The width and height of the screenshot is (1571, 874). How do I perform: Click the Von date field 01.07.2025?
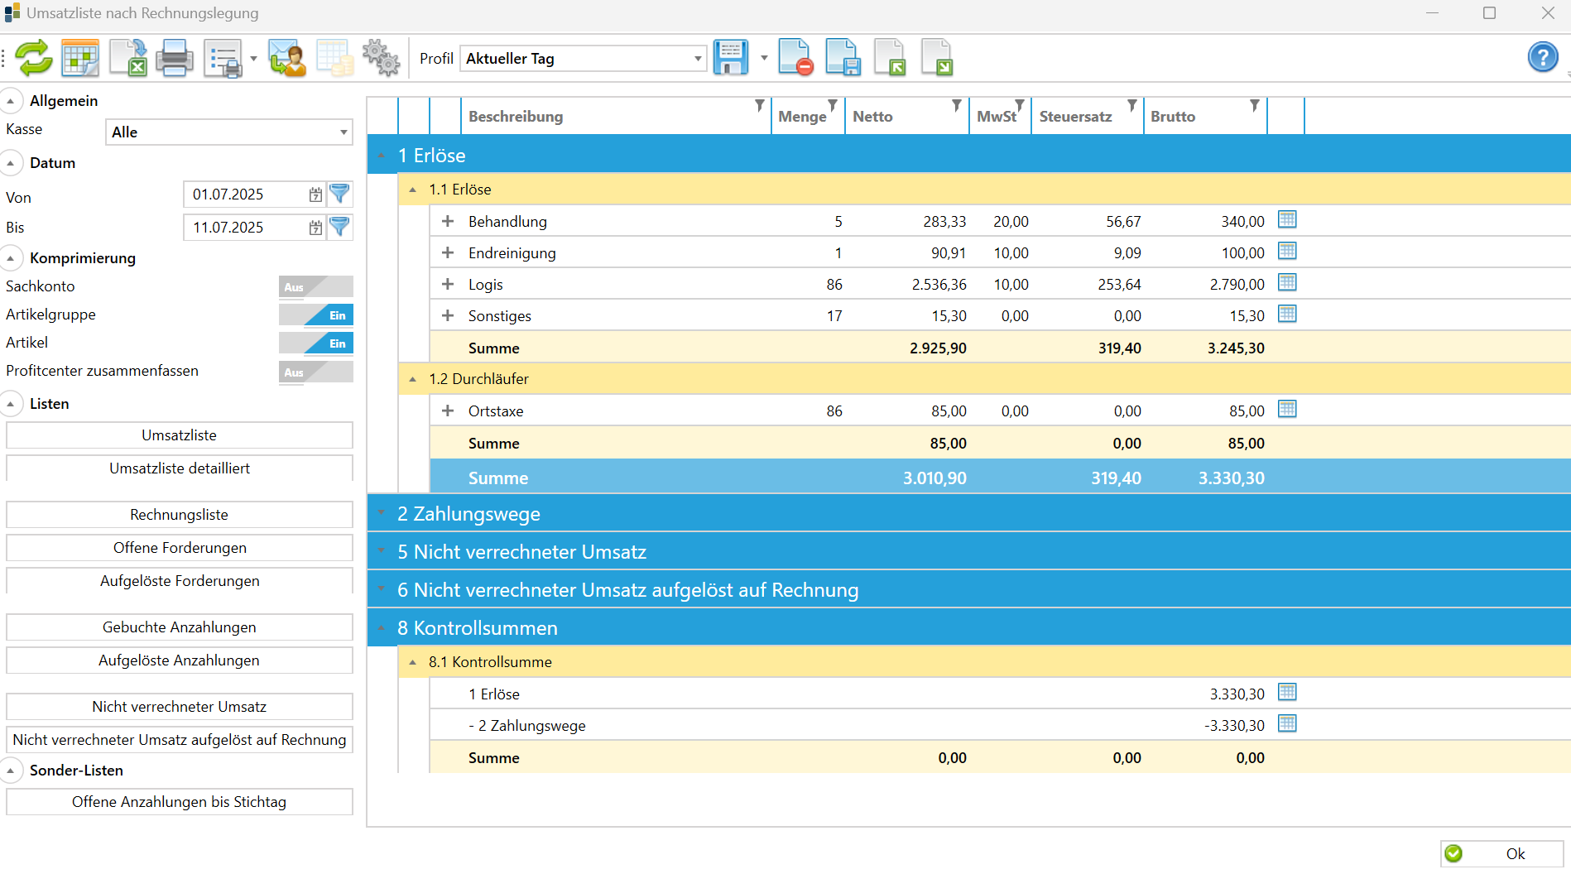point(246,194)
